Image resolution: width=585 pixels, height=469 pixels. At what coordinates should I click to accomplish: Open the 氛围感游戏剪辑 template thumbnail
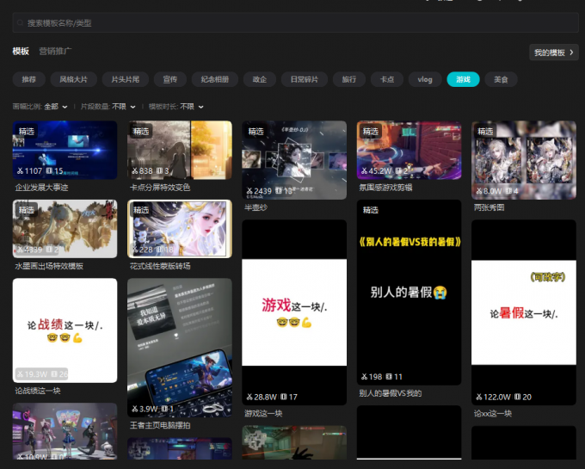(x=409, y=150)
